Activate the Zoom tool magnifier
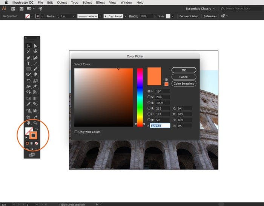The width and height of the screenshot is (264, 206). point(35,123)
